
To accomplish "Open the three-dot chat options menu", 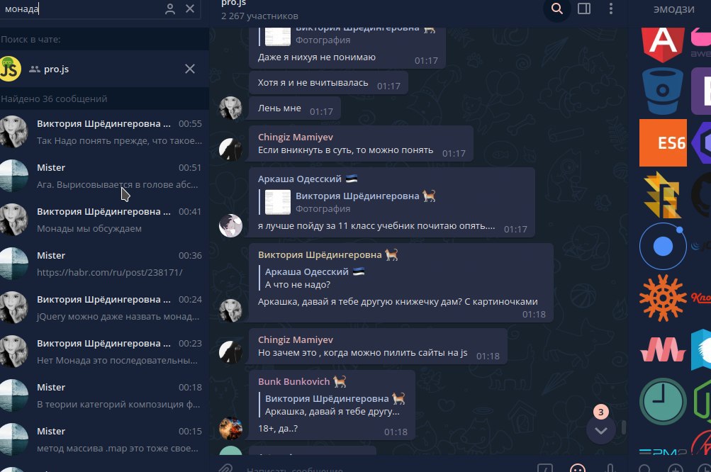I will click(611, 9).
